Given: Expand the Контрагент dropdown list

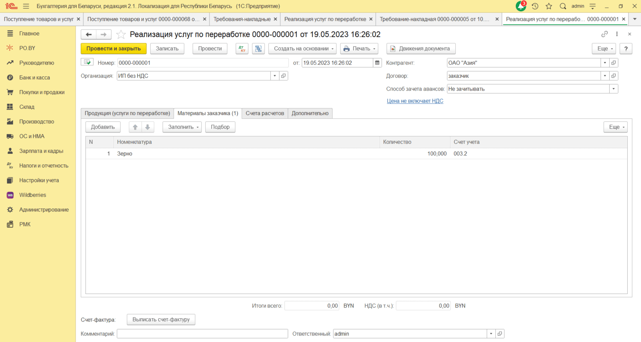Looking at the screenshot, I should point(605,63).
